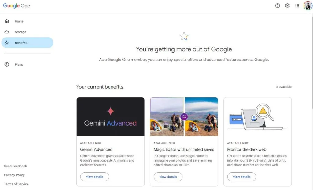Open the Terms of Service link
The height and width of the screenshot is (190, 313).
coord(17,184)
